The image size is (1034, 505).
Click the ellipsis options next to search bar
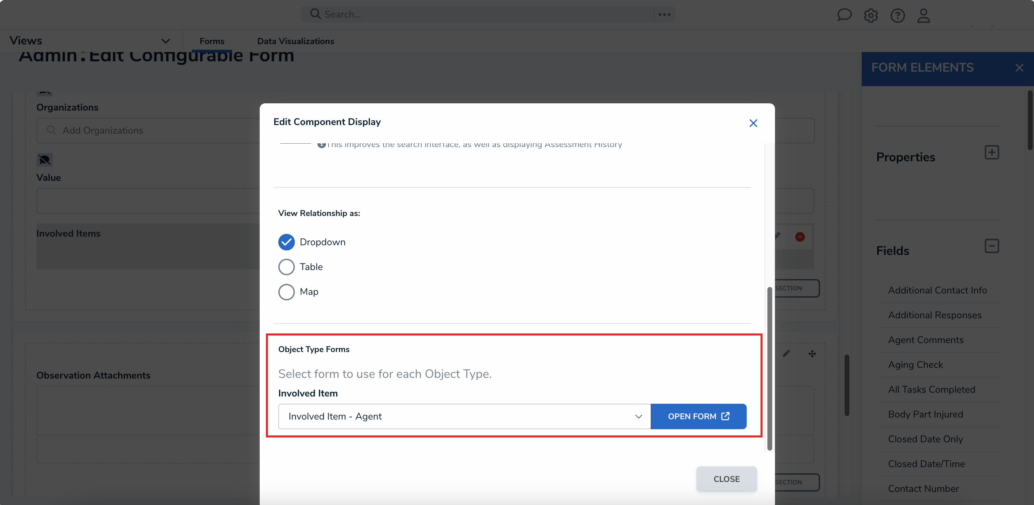(x=664, y=14)
